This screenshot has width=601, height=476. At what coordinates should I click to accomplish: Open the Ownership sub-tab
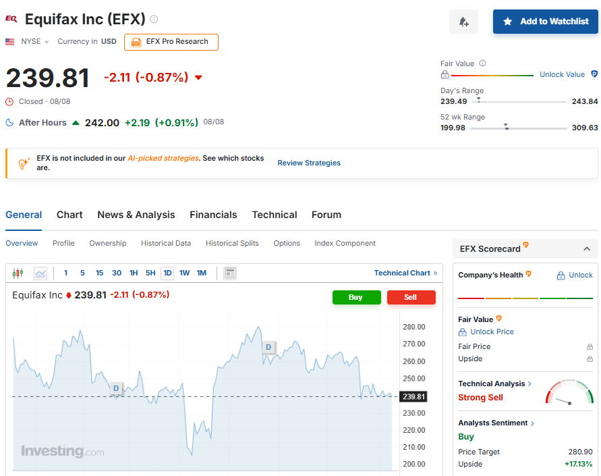point(108,243)
